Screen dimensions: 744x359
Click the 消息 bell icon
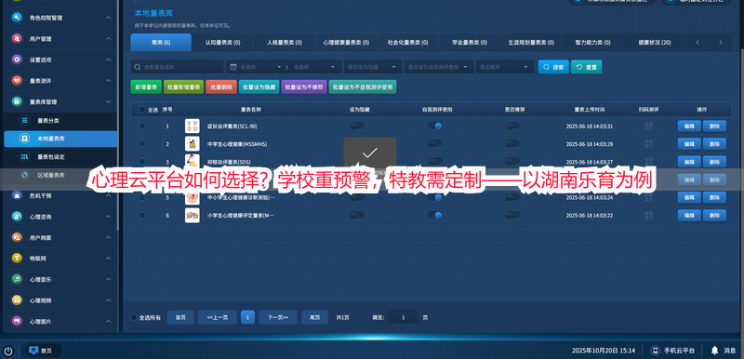click(x=714, y=351)
